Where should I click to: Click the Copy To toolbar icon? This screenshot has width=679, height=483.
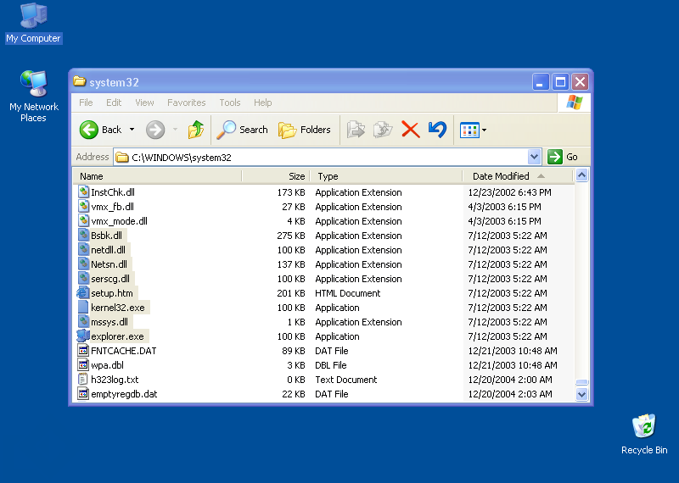[x=383, y=130]
